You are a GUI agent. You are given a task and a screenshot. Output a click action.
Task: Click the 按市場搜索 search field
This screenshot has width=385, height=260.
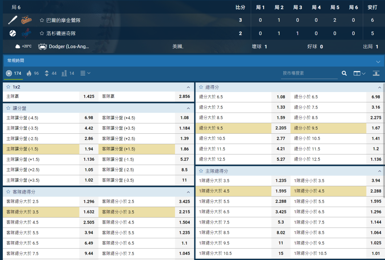(x=308, y=73)
